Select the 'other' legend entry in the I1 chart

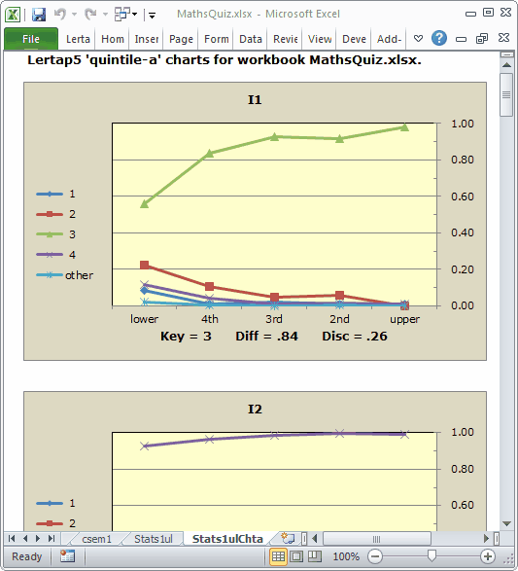click(x=65, y=275)
